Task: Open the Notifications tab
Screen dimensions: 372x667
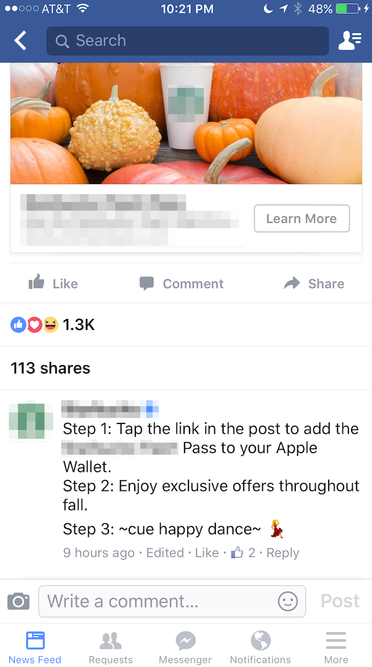Action: click(260, 647)
